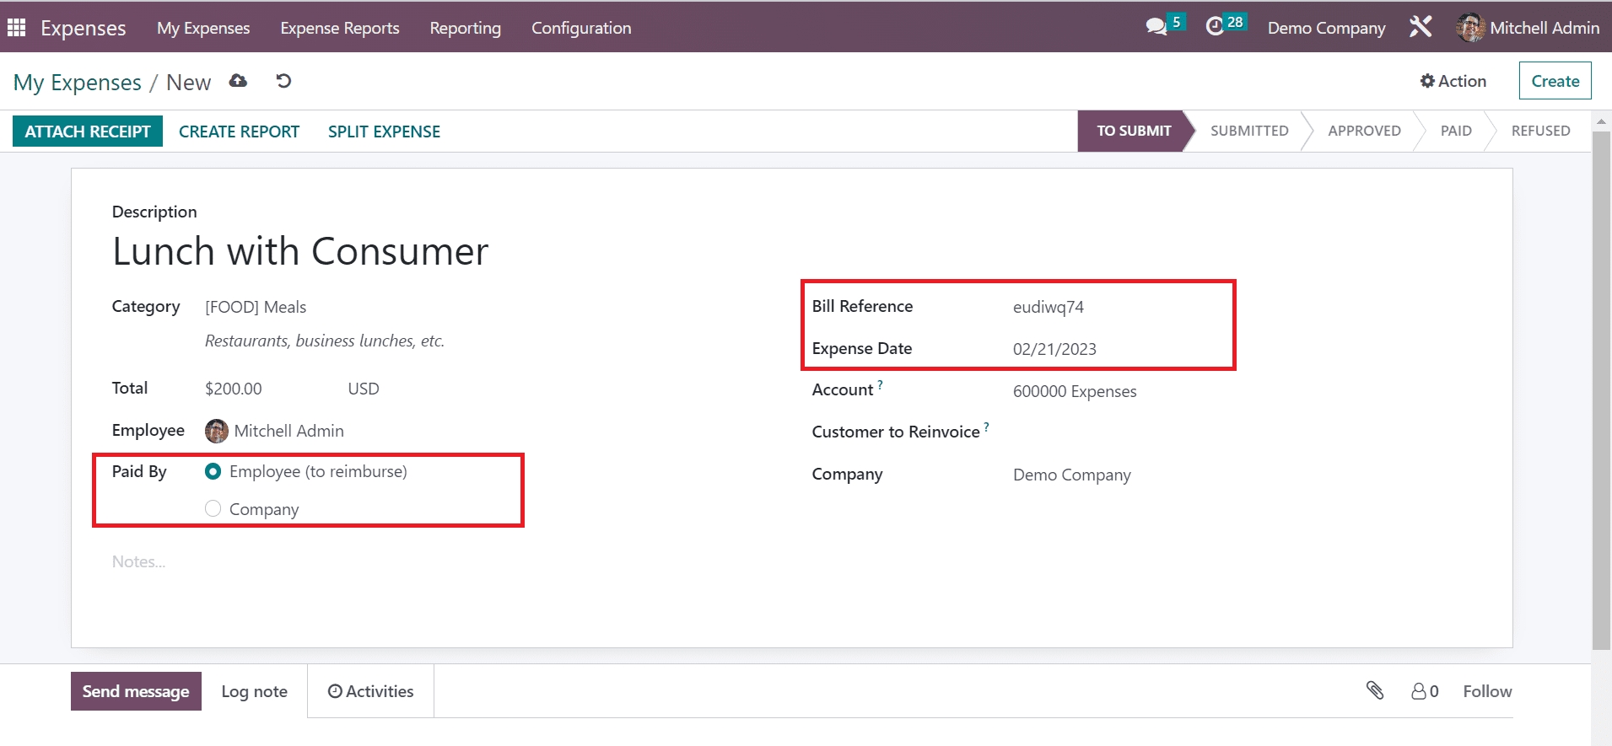Select Employee (to reimburse) radio option
Viewport: 1612px width, 746px height.
pos(213,472)
